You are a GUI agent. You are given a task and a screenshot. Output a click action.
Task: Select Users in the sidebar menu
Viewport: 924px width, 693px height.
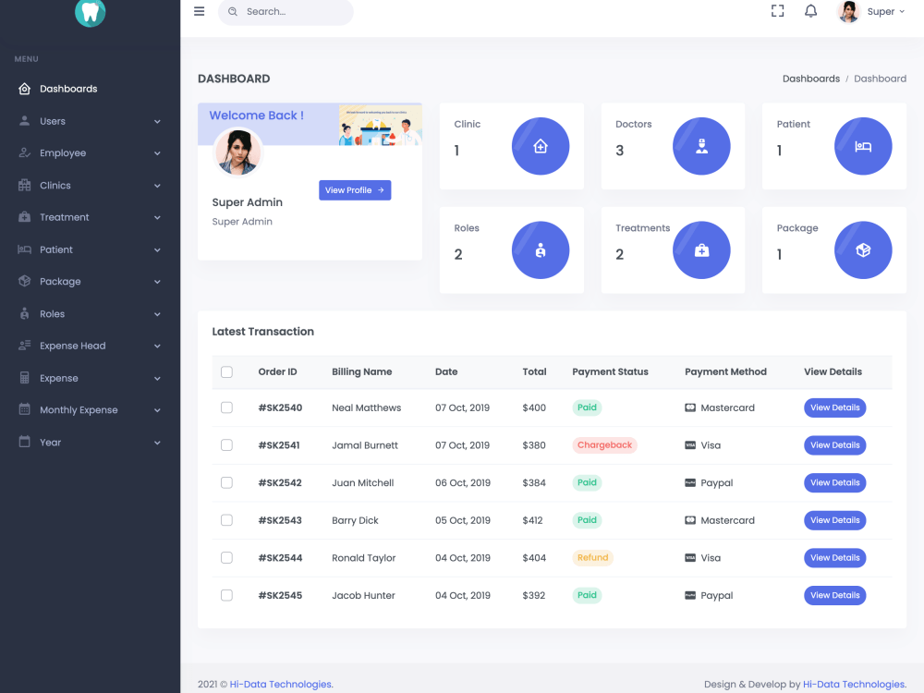pyautogui.click(x=91, y=121)
